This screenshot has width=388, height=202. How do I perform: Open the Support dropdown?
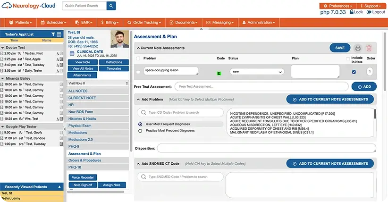pos(371,6)
